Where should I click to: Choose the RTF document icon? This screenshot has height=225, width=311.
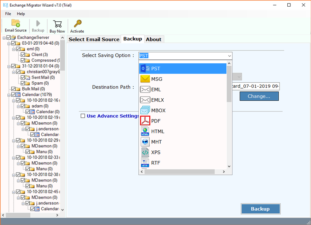pyautogui.click(x=145, y=163)
